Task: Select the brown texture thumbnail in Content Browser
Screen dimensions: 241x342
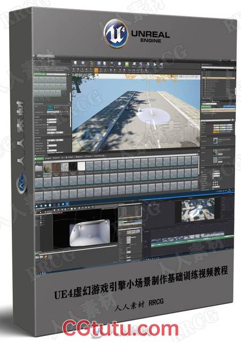Action: [x=56, y=168]
